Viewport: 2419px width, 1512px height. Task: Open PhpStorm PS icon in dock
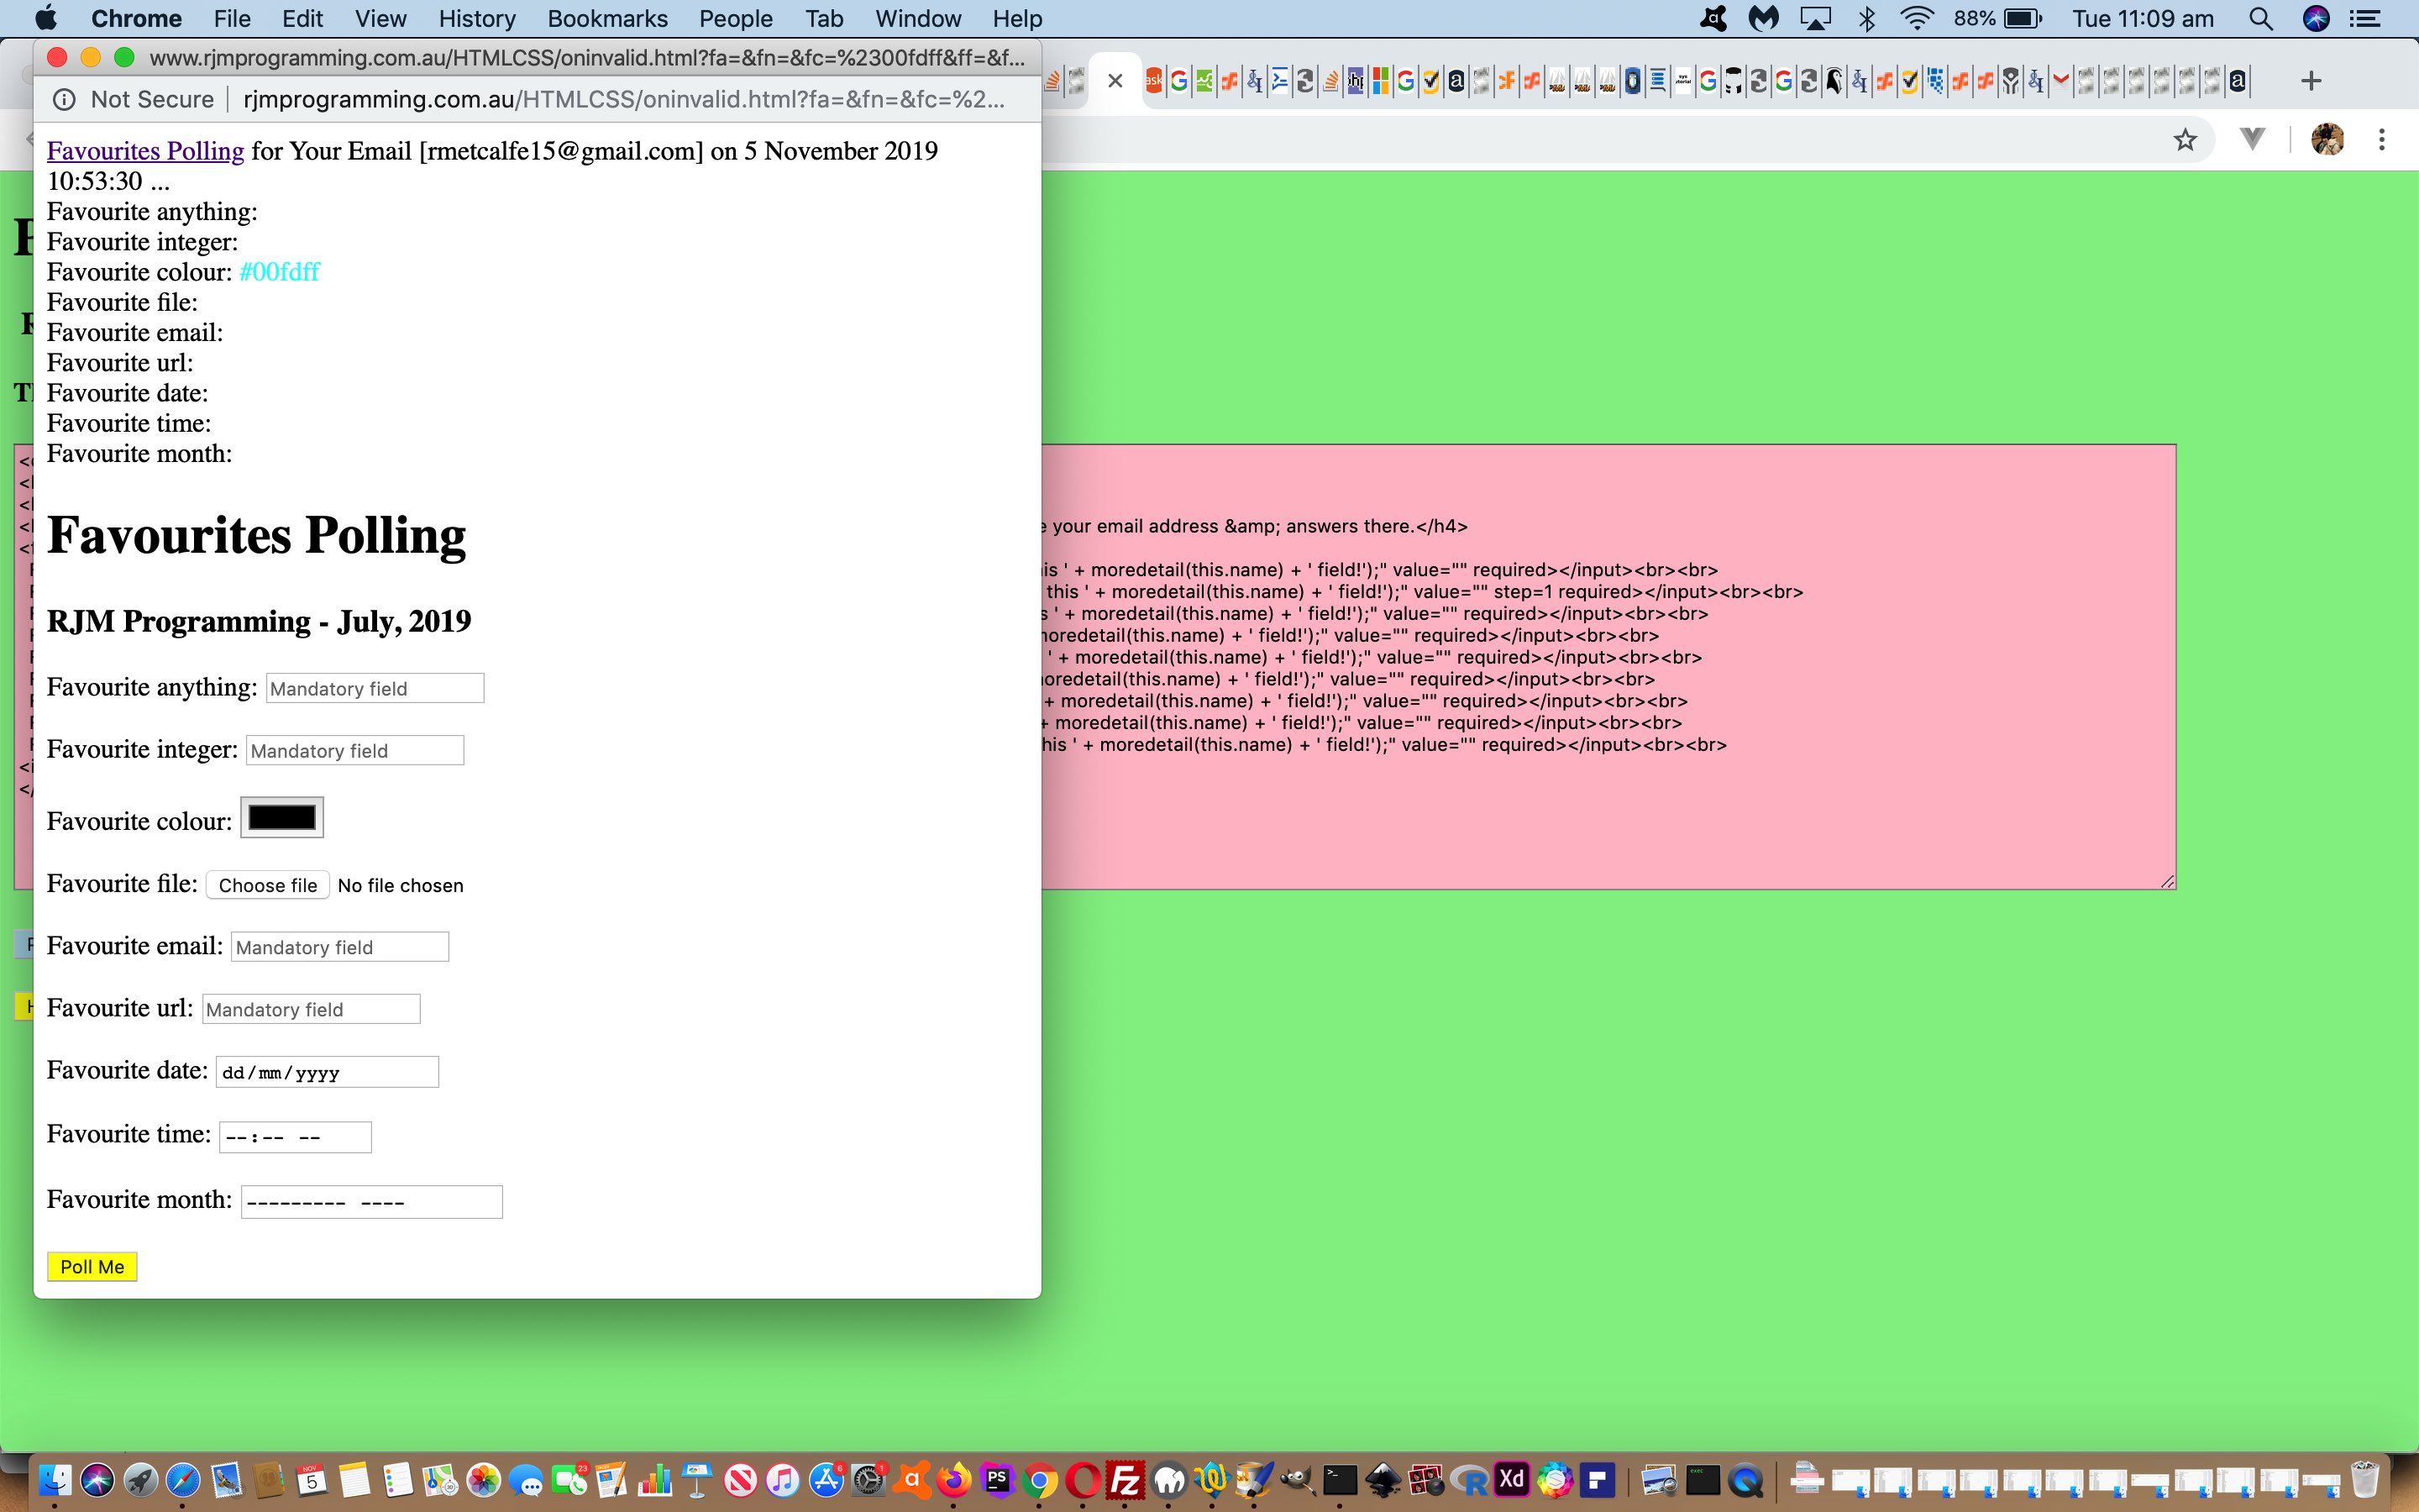point(998,1480)
